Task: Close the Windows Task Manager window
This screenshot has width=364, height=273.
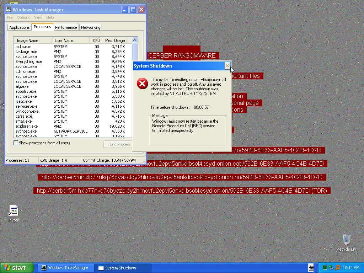Action: [x=141, y=10]
